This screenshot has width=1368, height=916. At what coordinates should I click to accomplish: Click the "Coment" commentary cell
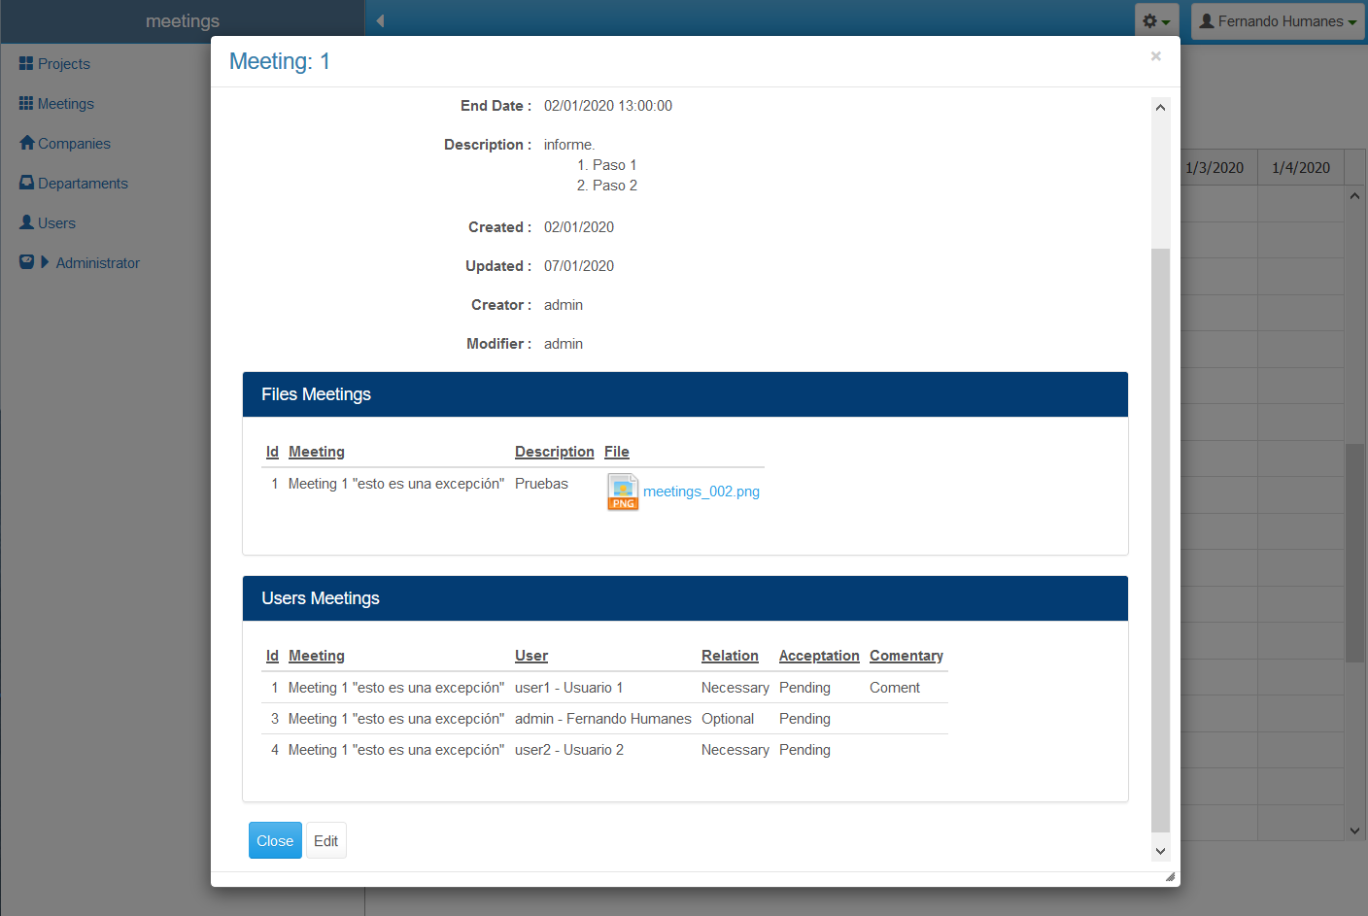(895, 688)
